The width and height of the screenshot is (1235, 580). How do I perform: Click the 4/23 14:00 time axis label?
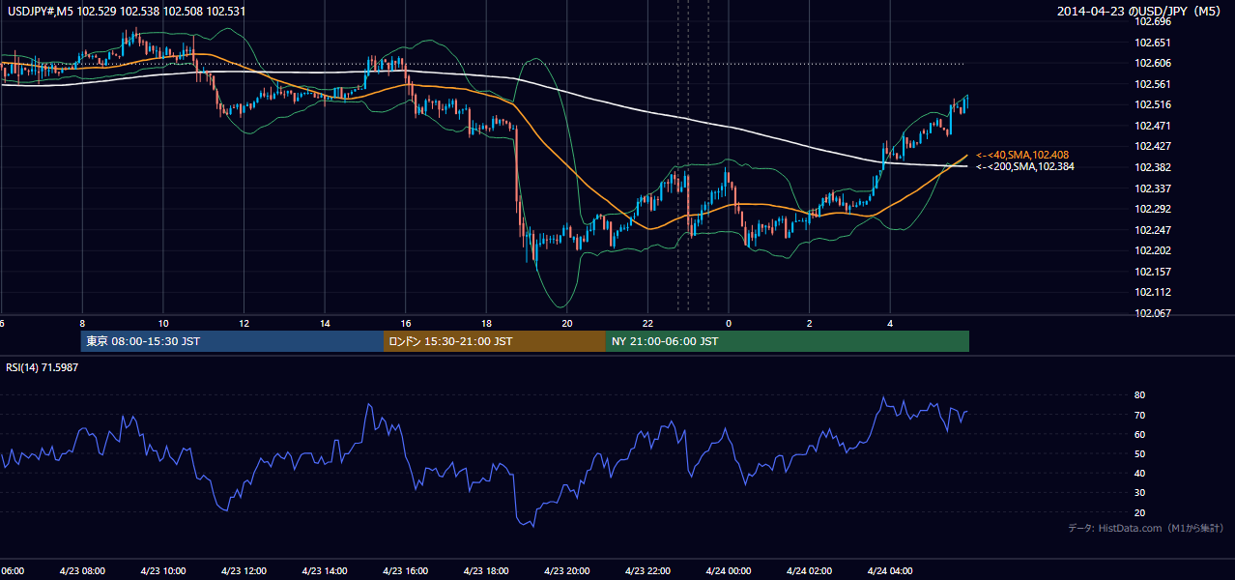click(x=325, y=570)
